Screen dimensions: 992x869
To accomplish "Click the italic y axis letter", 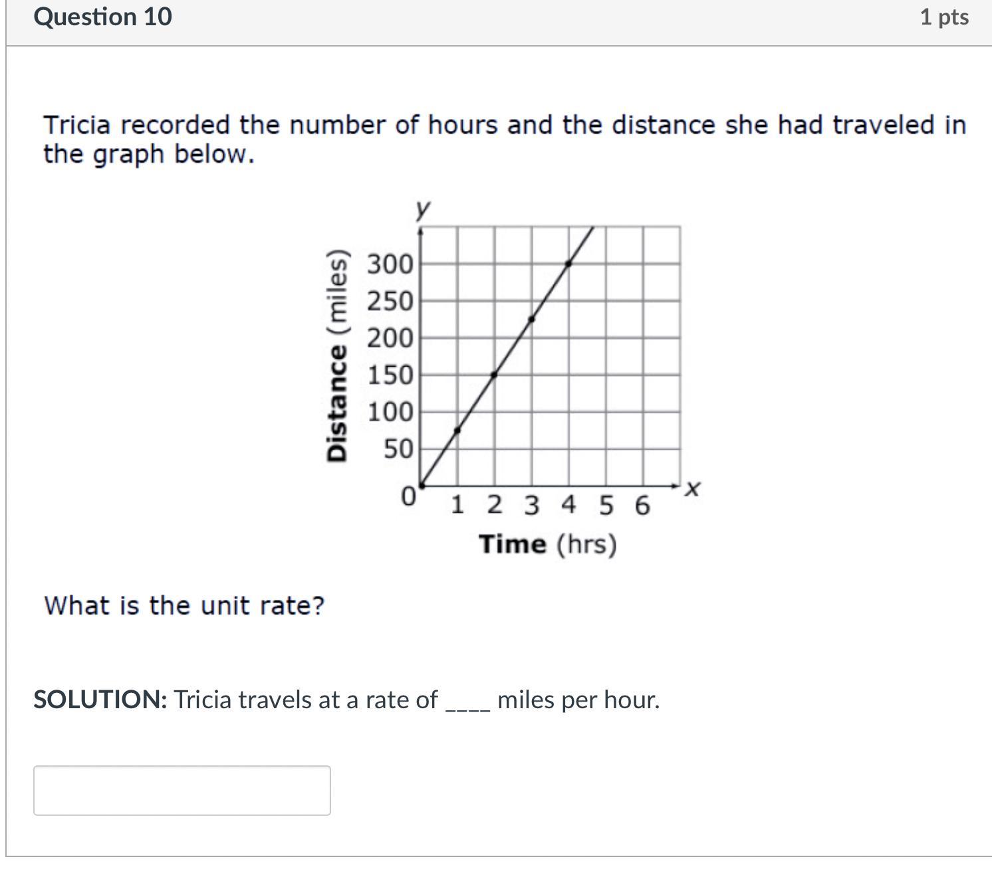I will pyautogui.click(x=422, y=209).
